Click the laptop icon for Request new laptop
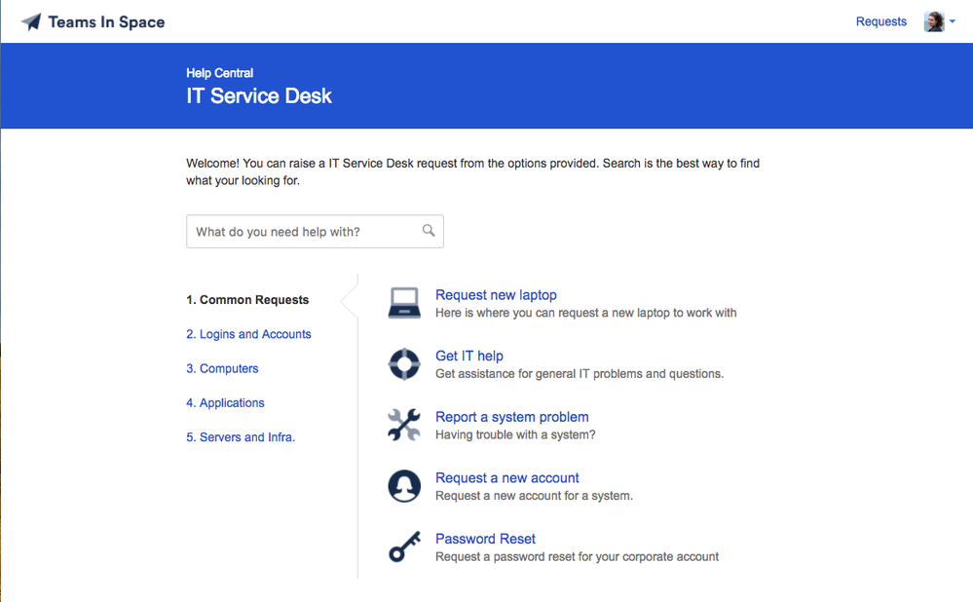The width and height of the screenshot is (973, 602). tap(404, 302)
